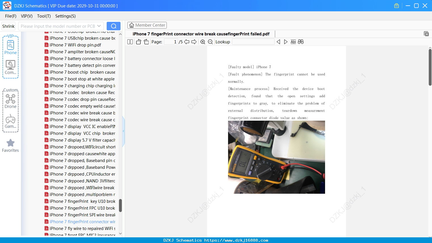Collapse the file list panel handle
The image size is (432, 243).
tap(123, 131)
